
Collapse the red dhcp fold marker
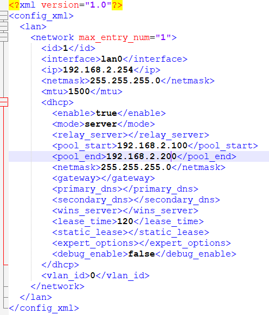pyautogui.click(x=4, y=102)
